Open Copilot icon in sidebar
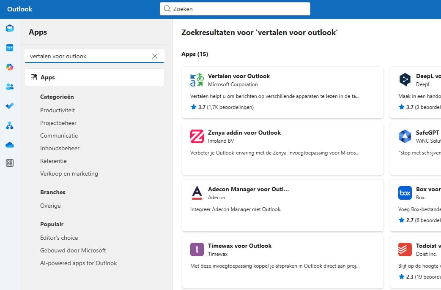 [10, 67]
